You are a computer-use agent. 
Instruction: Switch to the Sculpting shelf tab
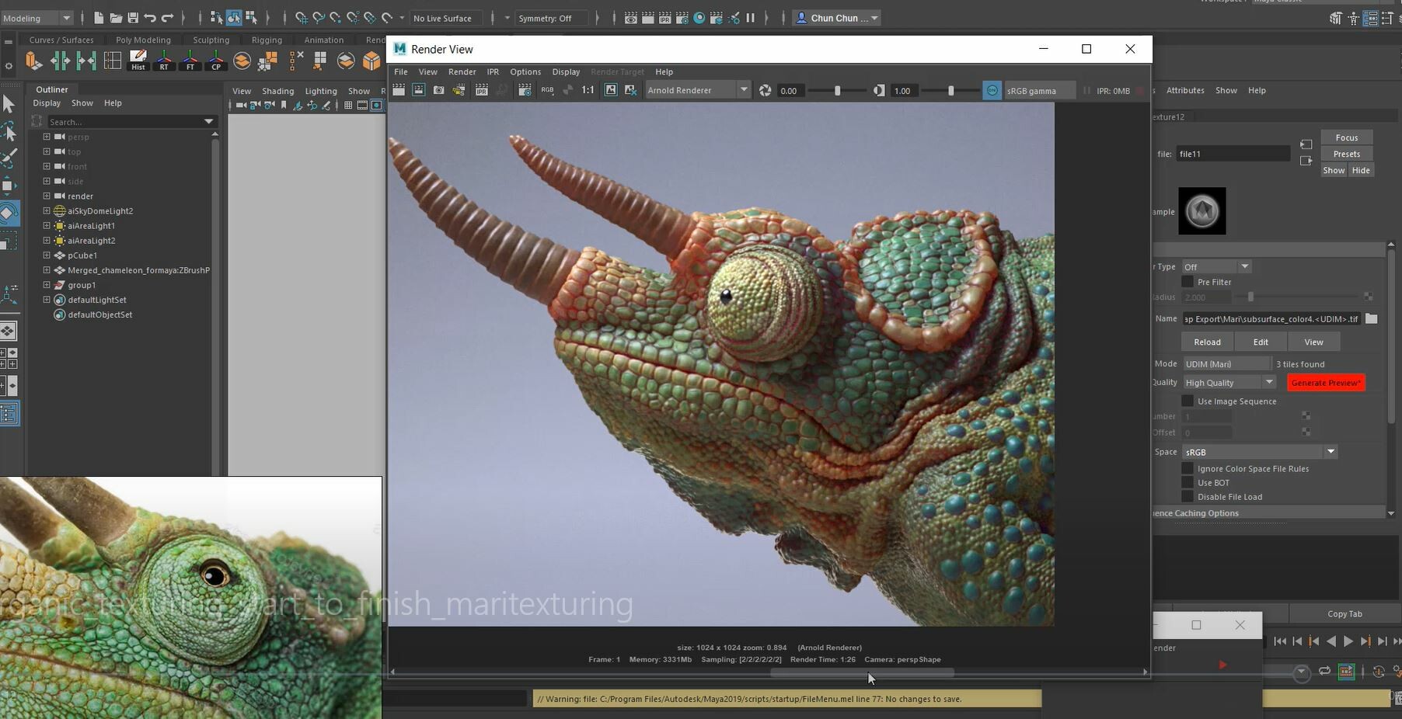[x=211, y=40]
